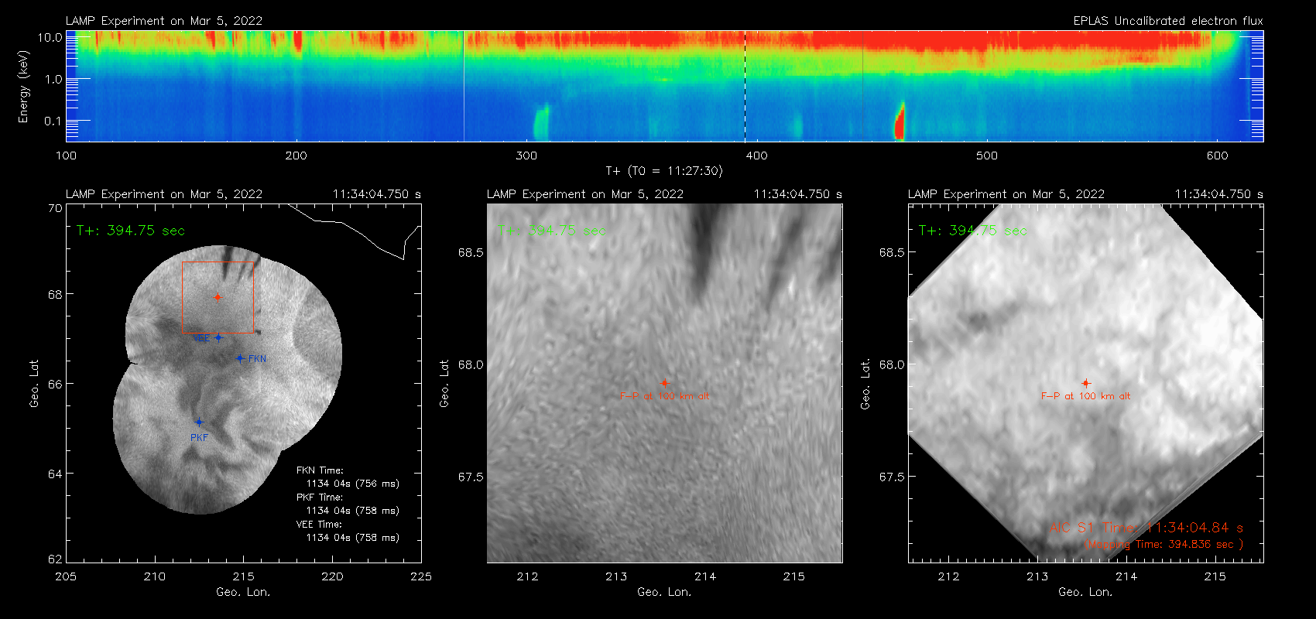Click the '500' tick label on spectrogram time axis
1316x619 pixels.
pos(987,156)
